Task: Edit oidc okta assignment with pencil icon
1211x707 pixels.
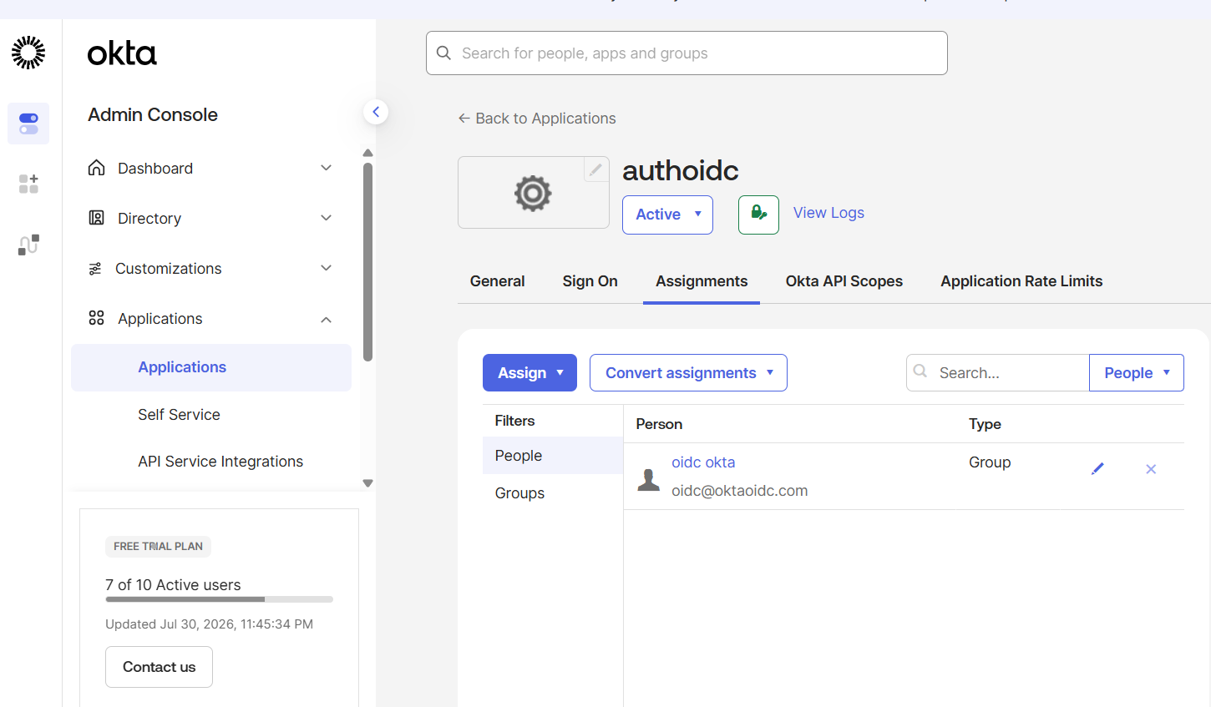Action: pyautogui.click(x=1097, y=469)
